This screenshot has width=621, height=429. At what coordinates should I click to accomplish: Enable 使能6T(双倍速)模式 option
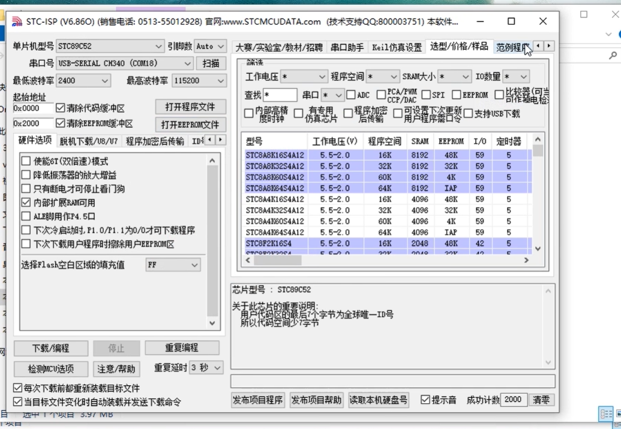pos(26,161)
